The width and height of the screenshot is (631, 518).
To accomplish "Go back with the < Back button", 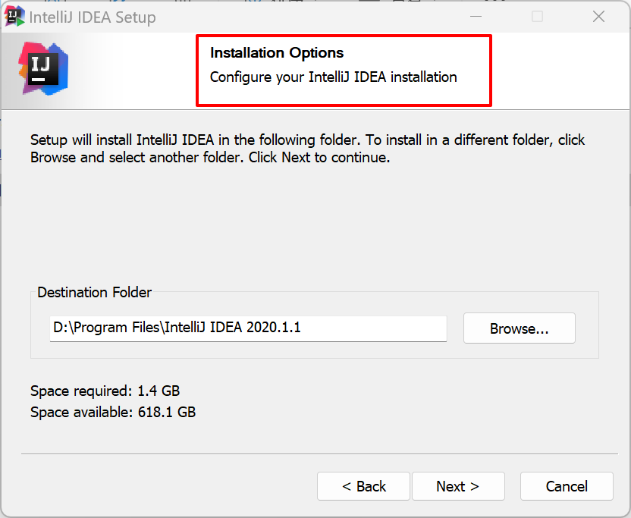I will [363, 486].
